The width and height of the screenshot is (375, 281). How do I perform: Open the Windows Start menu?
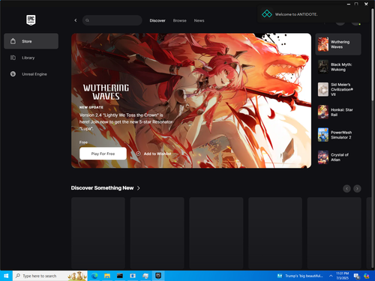pyautogui.click(x=6, y=276)
